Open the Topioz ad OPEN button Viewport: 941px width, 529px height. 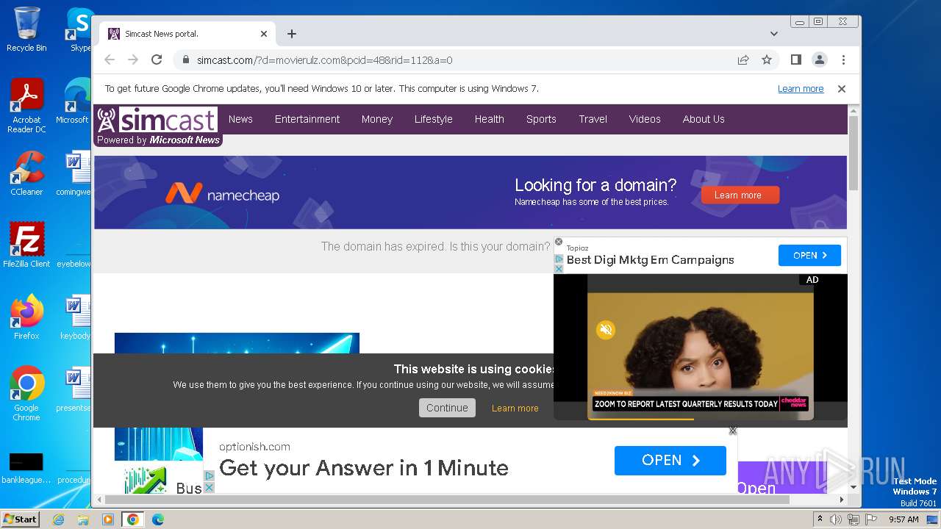click(809, 256)
